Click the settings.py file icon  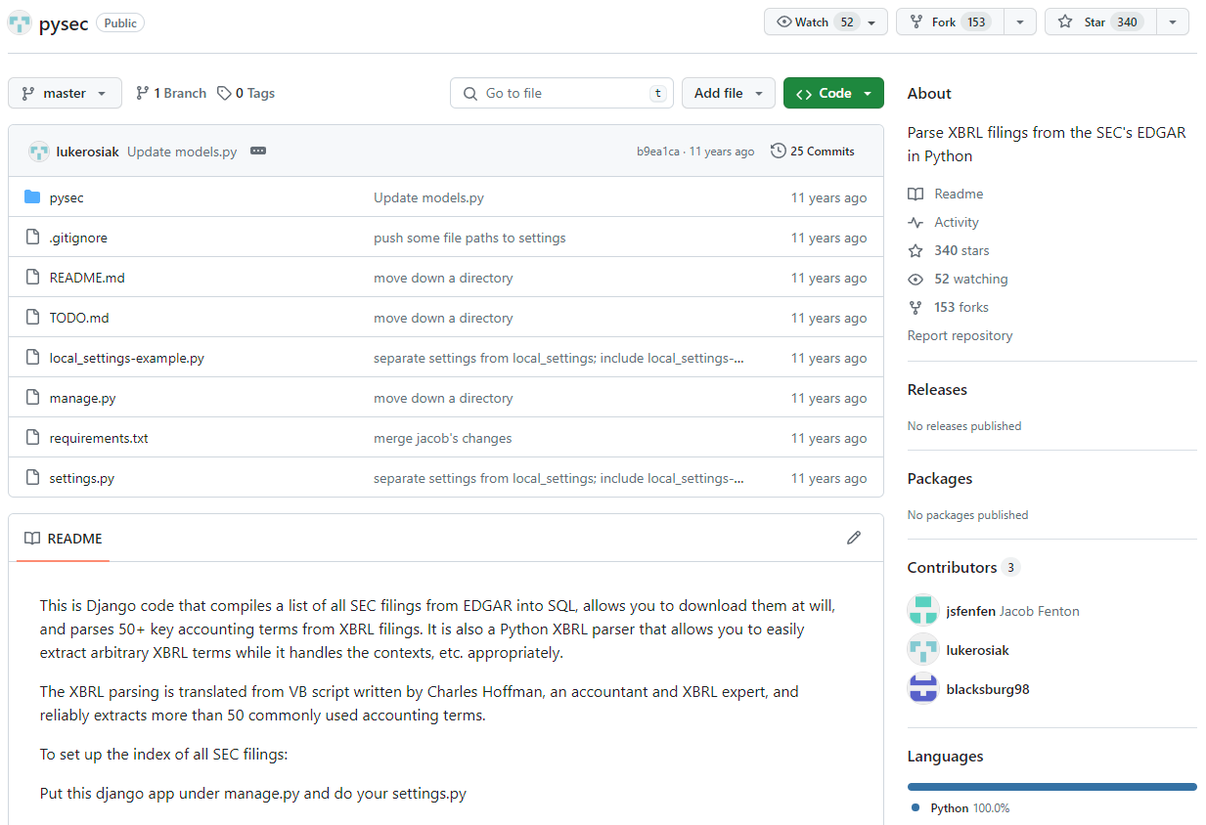(31, 478)
